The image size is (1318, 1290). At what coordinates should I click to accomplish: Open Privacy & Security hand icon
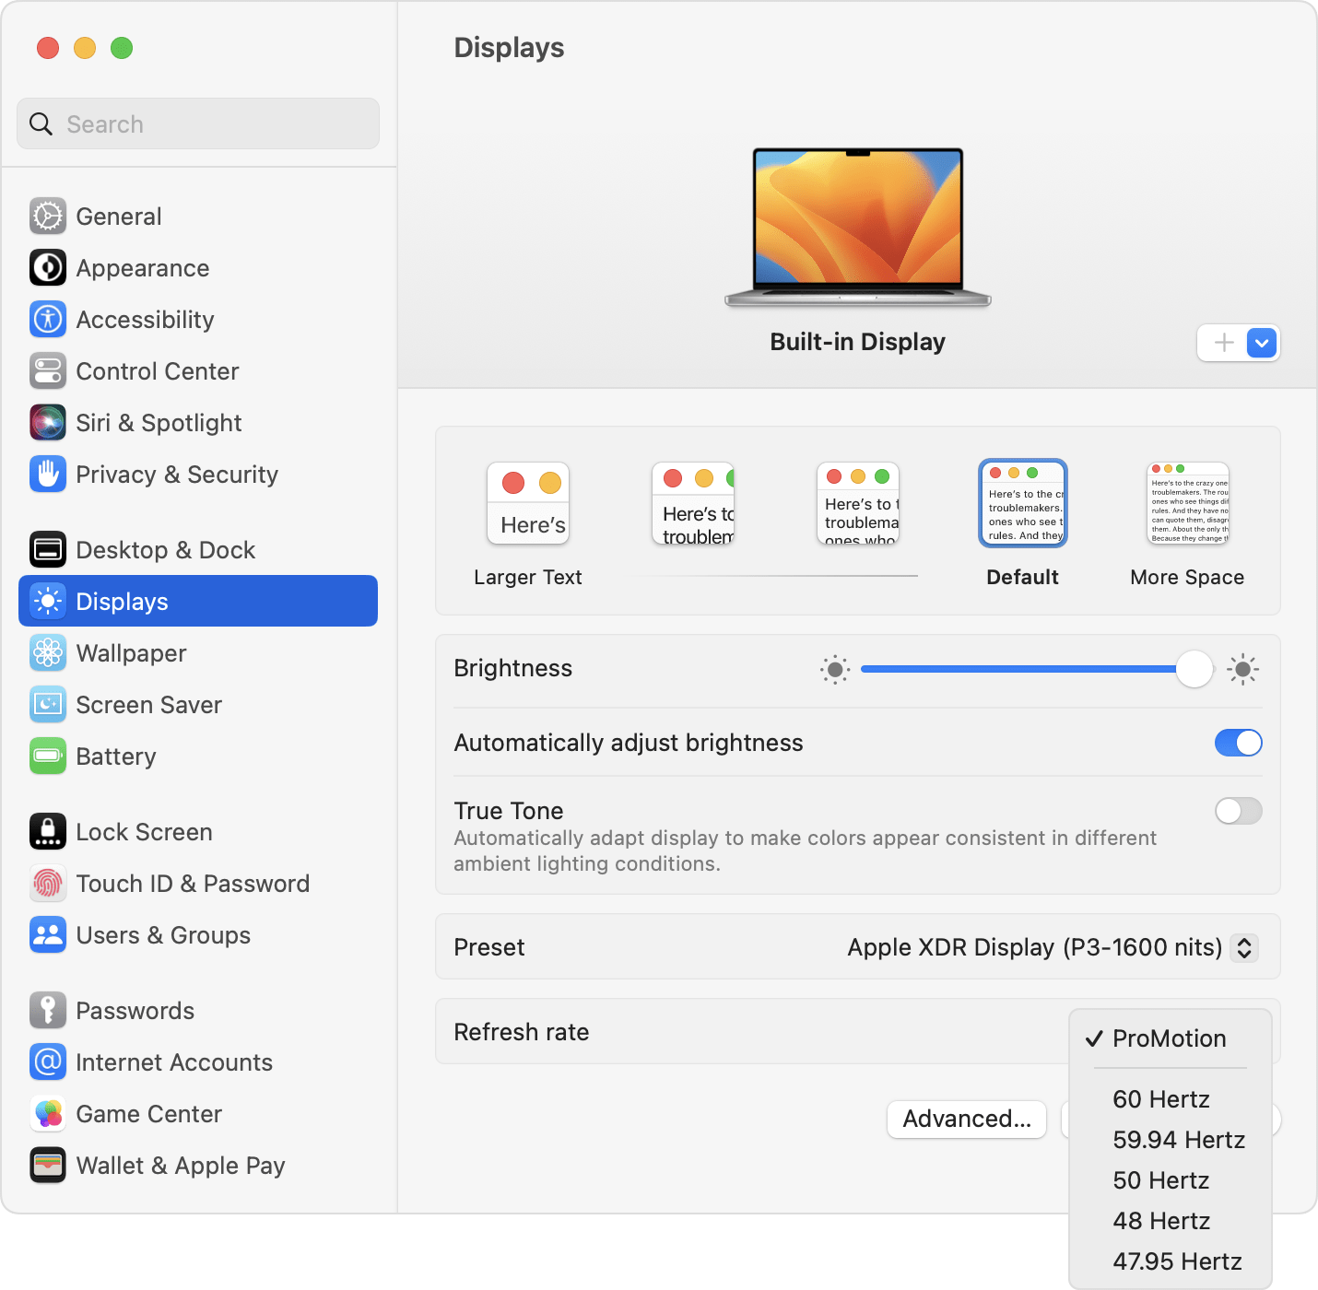coord(48,475)
